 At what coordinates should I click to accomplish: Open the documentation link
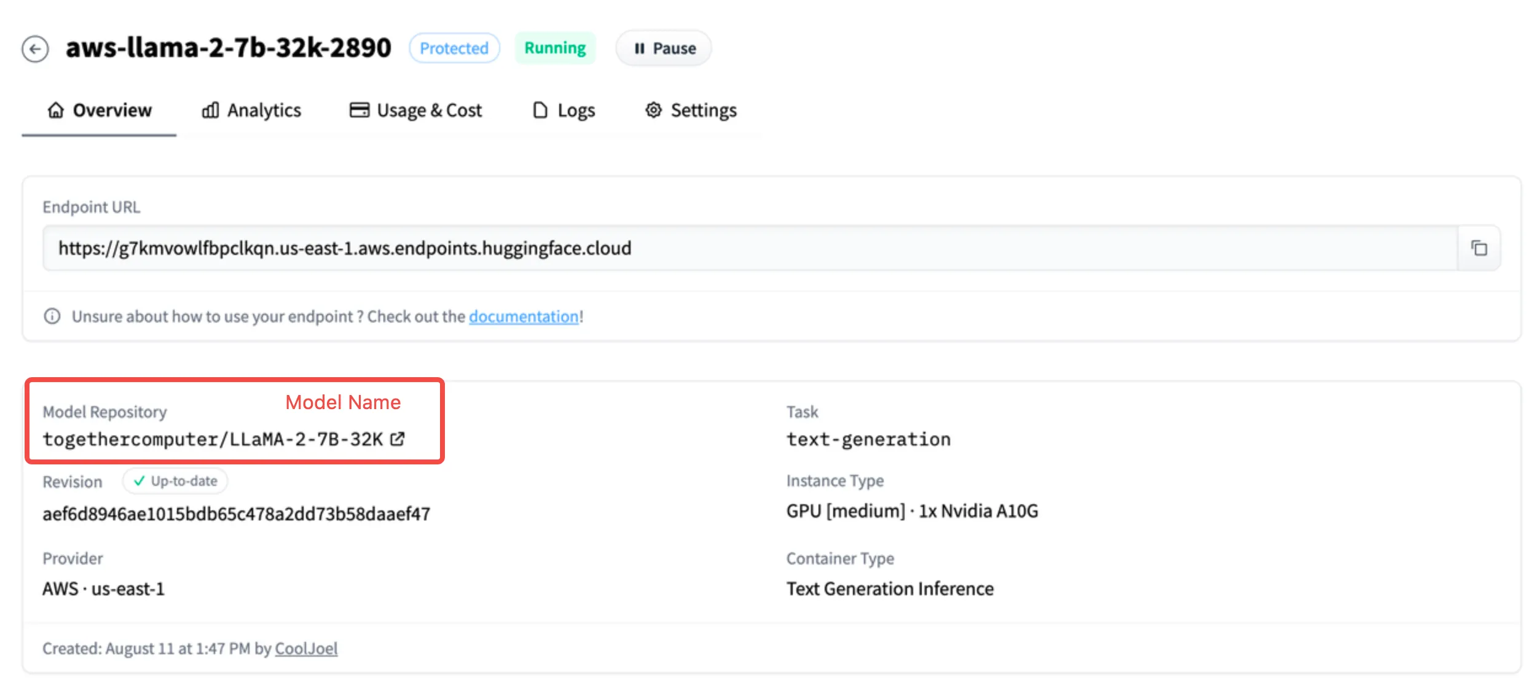[524, 316]
